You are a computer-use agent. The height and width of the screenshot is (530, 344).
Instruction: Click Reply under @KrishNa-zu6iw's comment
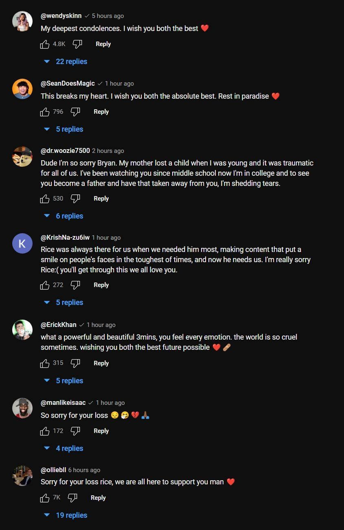[101, 285]
